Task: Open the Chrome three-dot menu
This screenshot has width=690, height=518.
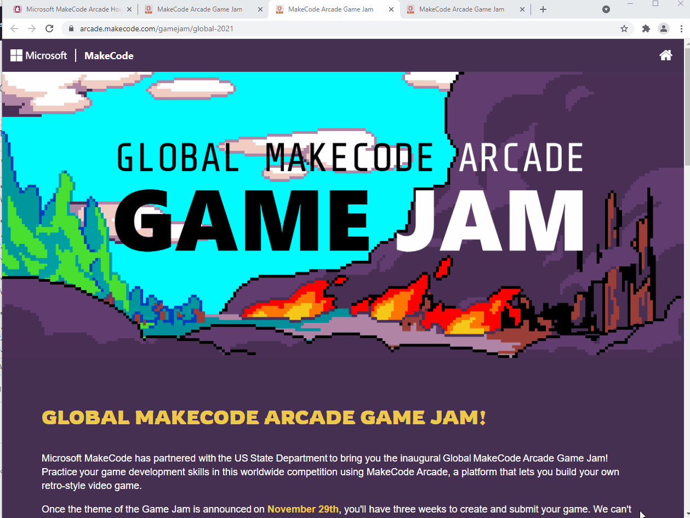Action: click(x=680, y=29)
